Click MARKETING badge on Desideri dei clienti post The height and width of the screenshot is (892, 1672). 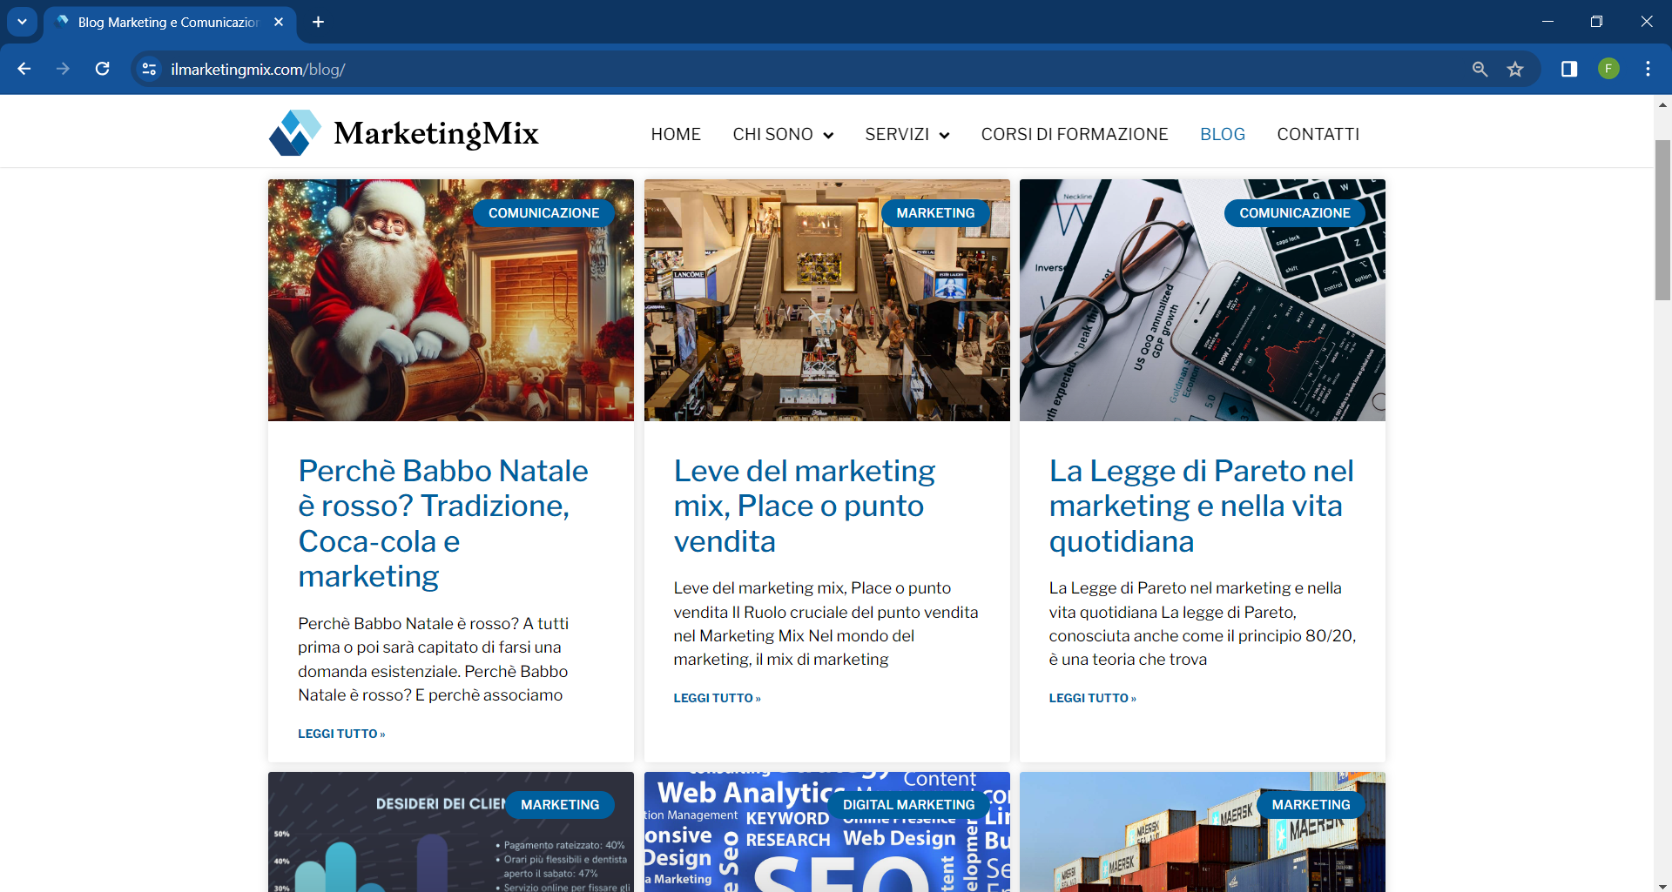click(560, 805)
